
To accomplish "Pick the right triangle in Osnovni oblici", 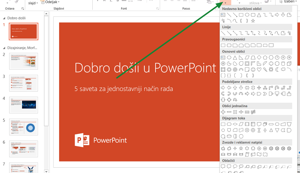I will (x=241, y=57).
